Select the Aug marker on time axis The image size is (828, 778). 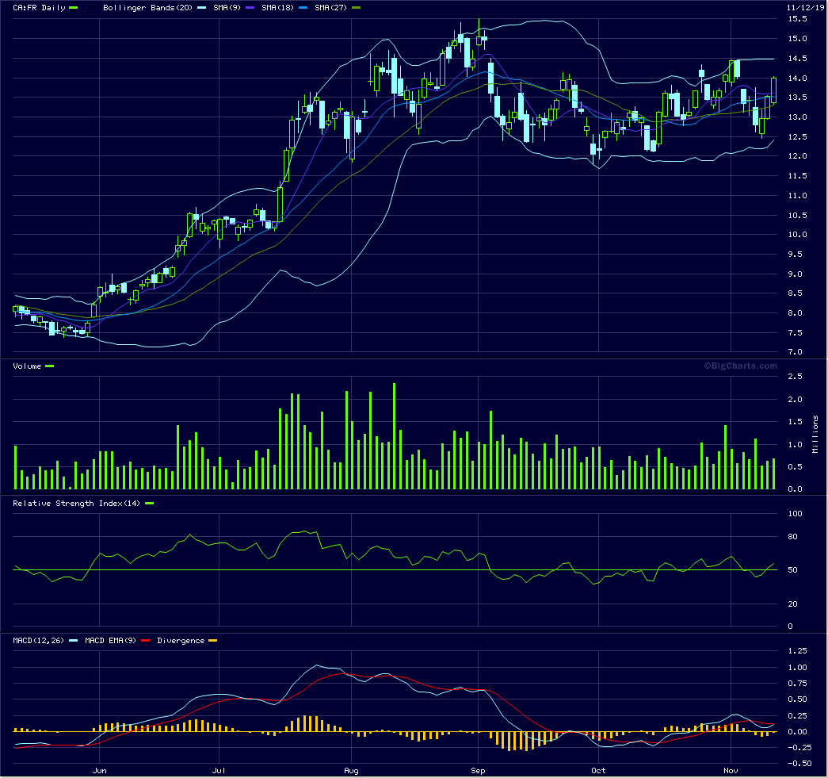coord(350,770)
